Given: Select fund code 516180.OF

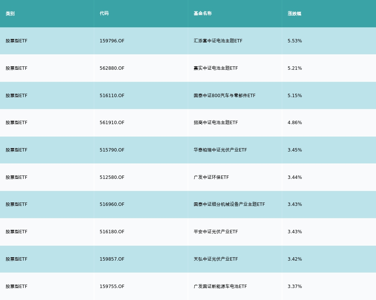Looking at the screenshot, I should pos(112,232).
